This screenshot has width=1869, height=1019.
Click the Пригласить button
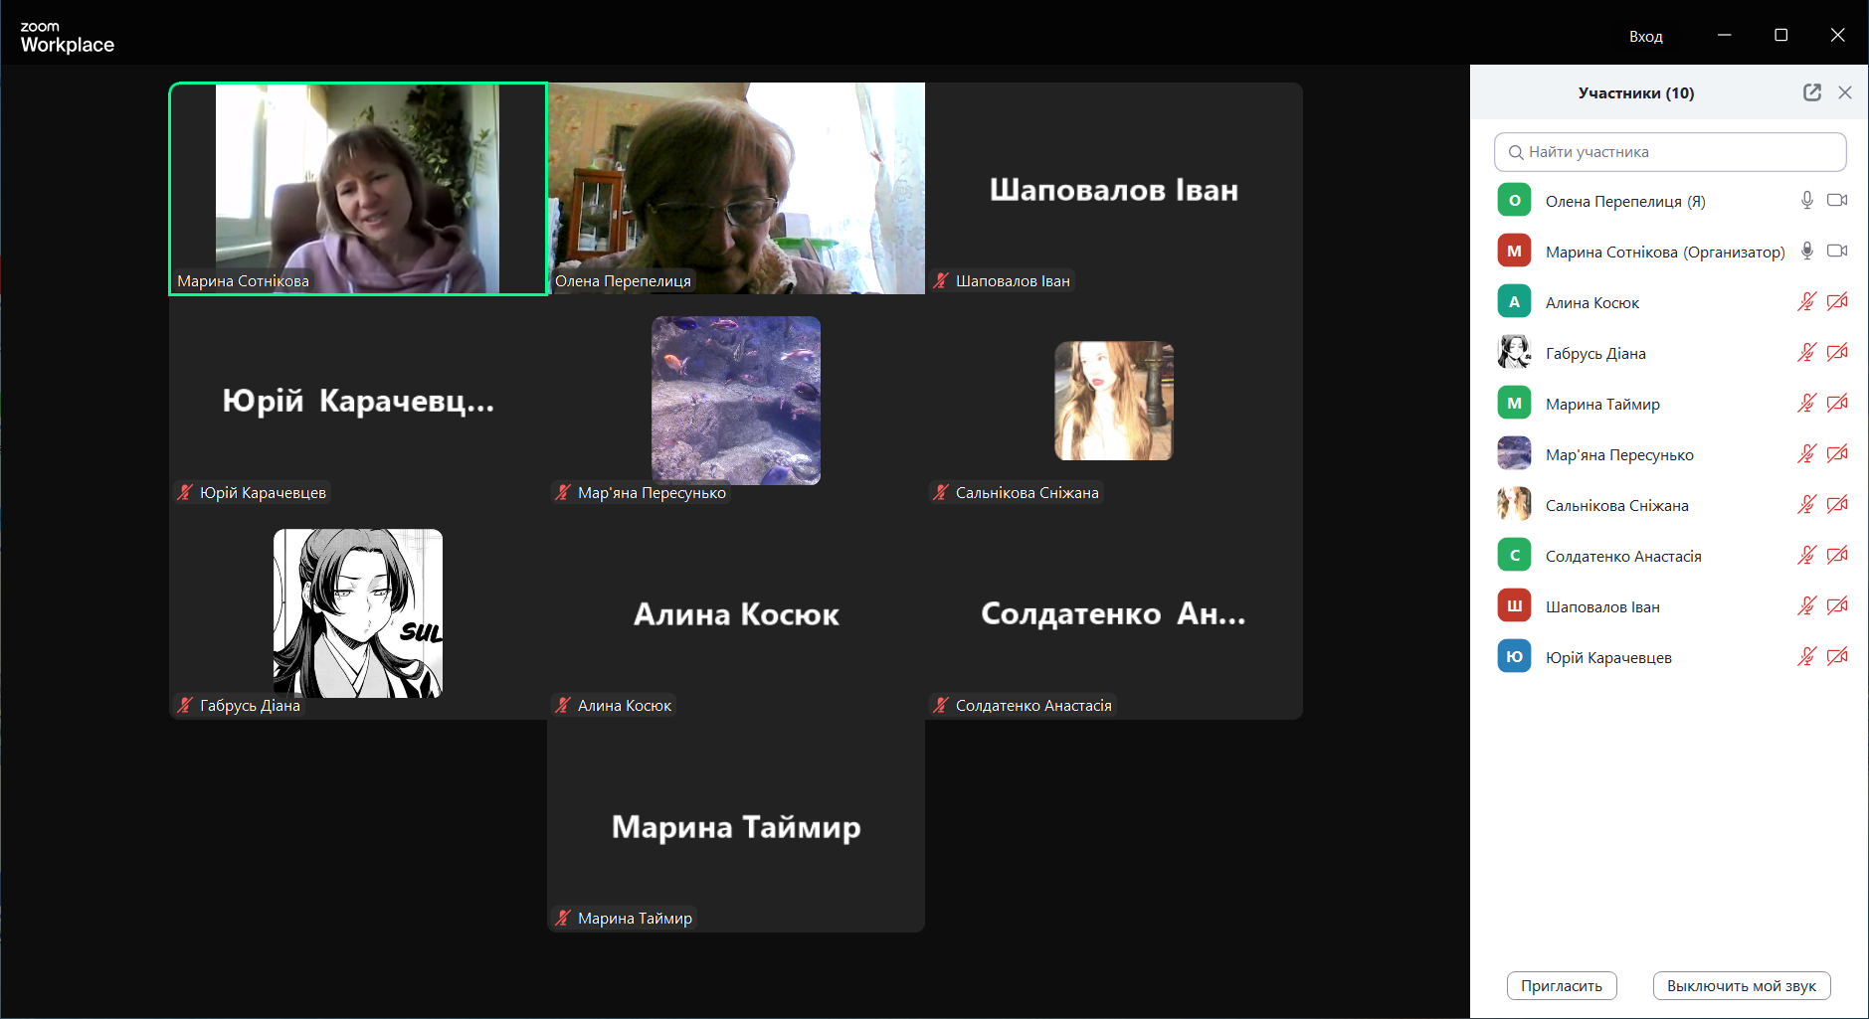pos(1562,985)
